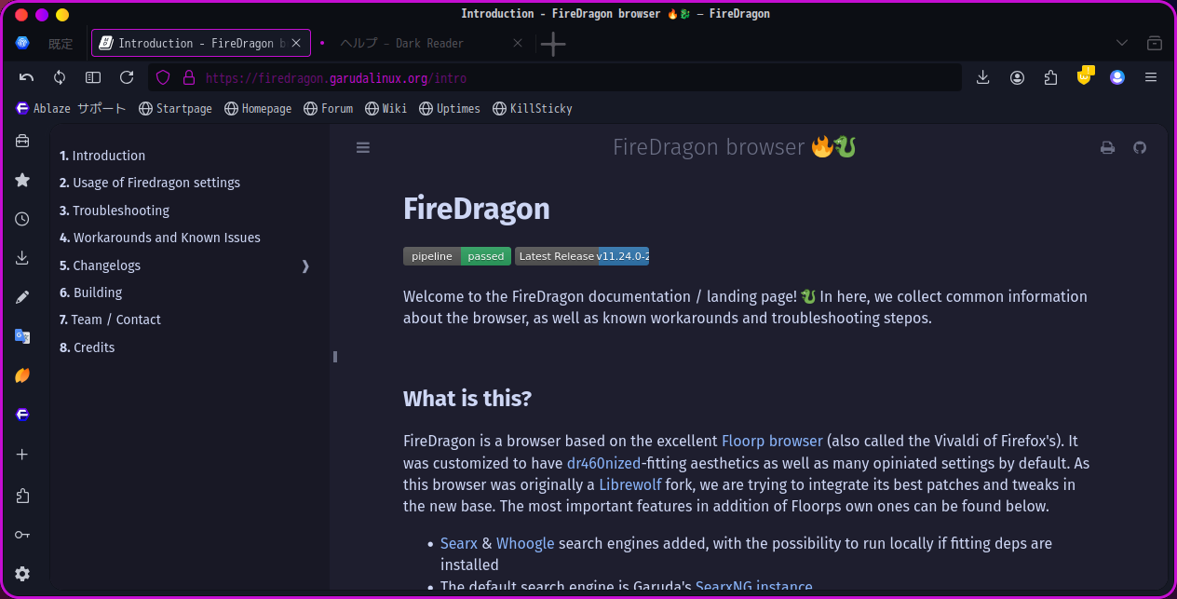The height and width of the screenshot is (599, 1177).
Task: Open Usage of Firedragon settings chapter
Action: (x=150, y=183)
